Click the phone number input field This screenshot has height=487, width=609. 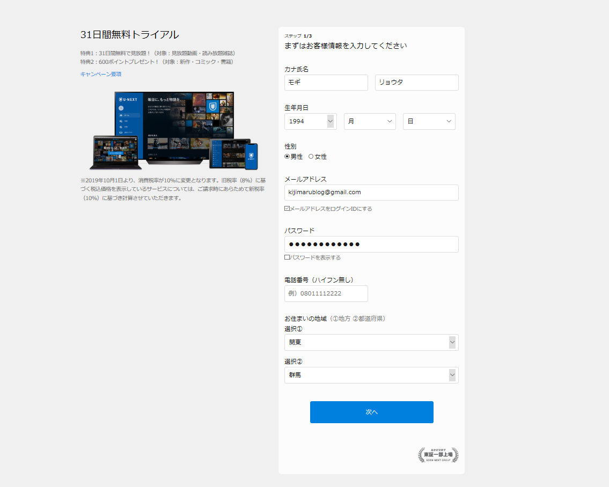coord(326,293)
